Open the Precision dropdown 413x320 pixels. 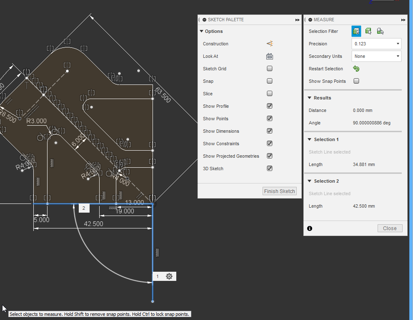tap(376, 43)
